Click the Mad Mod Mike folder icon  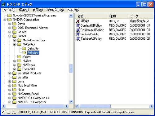point(14,86)
